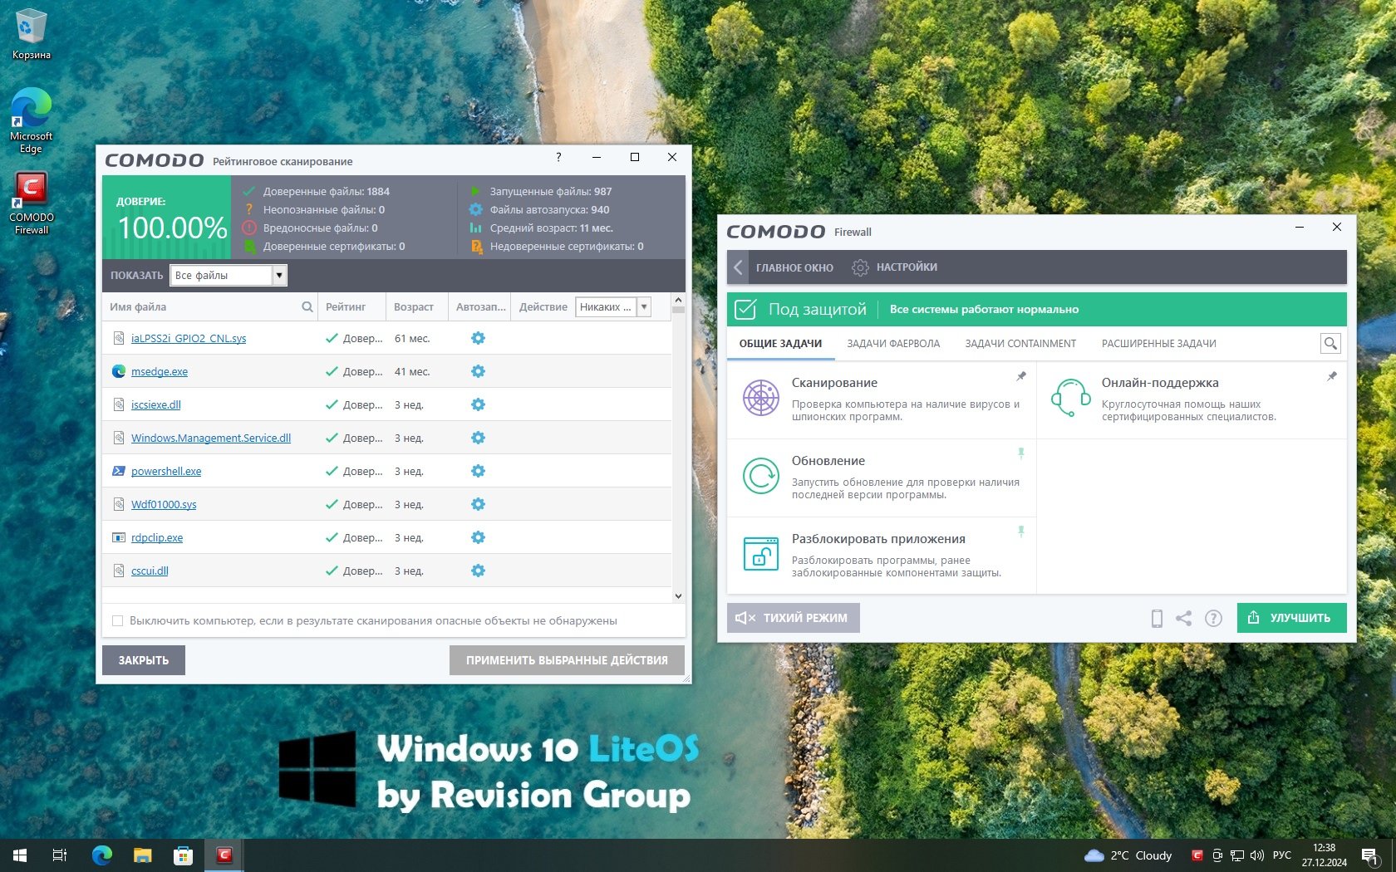This screenshot has width=1396, height=872.
Task: Unpin the Сканирование task pin
Action: (x=1021, y=377)
